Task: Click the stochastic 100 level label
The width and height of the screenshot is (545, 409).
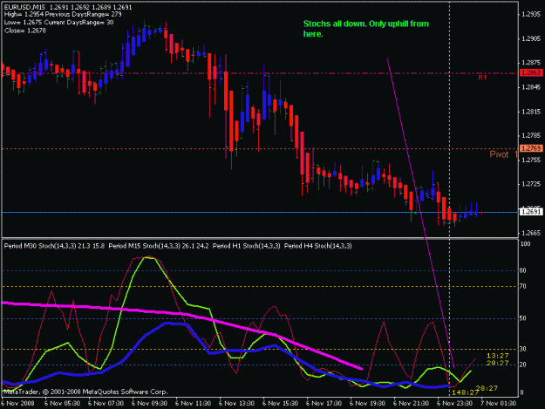Action: [526, 244]
